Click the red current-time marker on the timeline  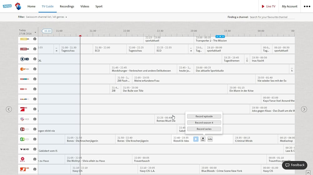click(80, 36)
